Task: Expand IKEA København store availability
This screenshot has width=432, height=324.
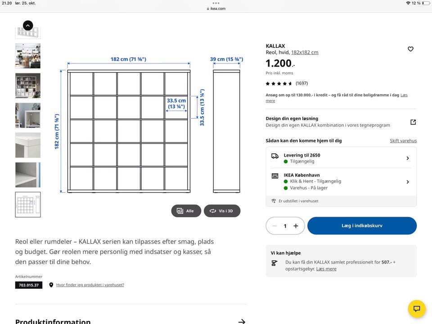Action: tap(407, 182)
